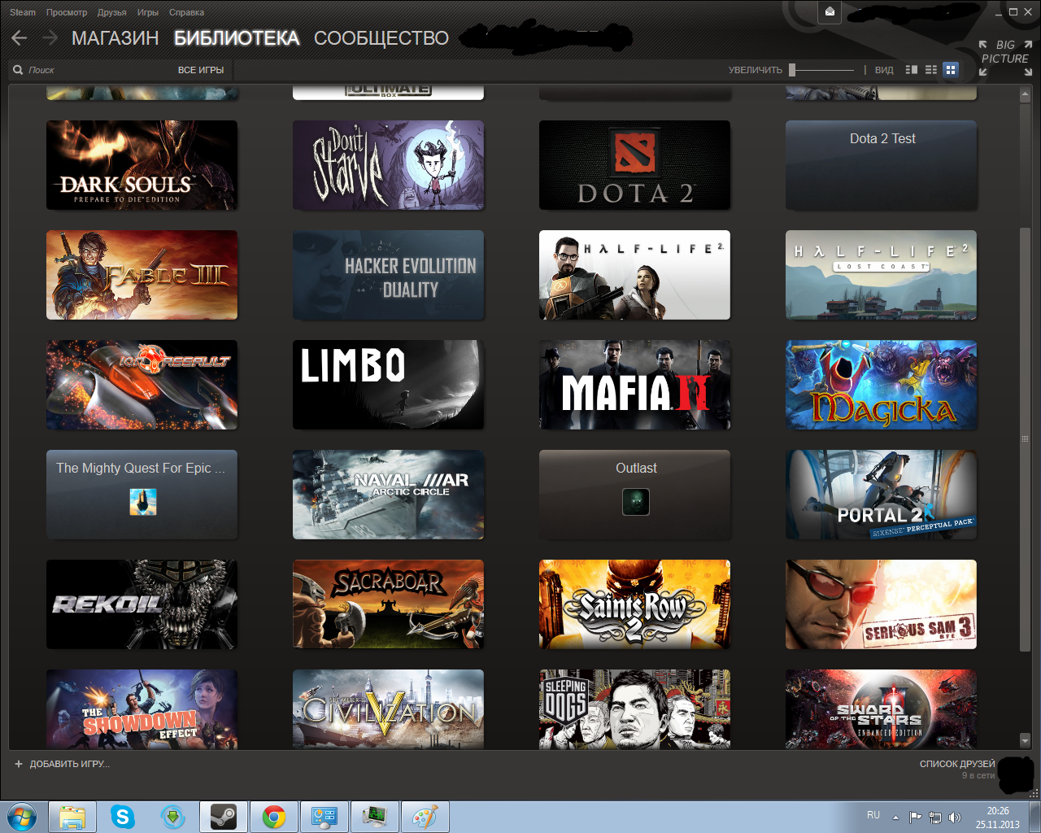The height and width of the screenshot is (833, 1041).
Task: Open the Справка menu
Action: [x=187, y=12]
